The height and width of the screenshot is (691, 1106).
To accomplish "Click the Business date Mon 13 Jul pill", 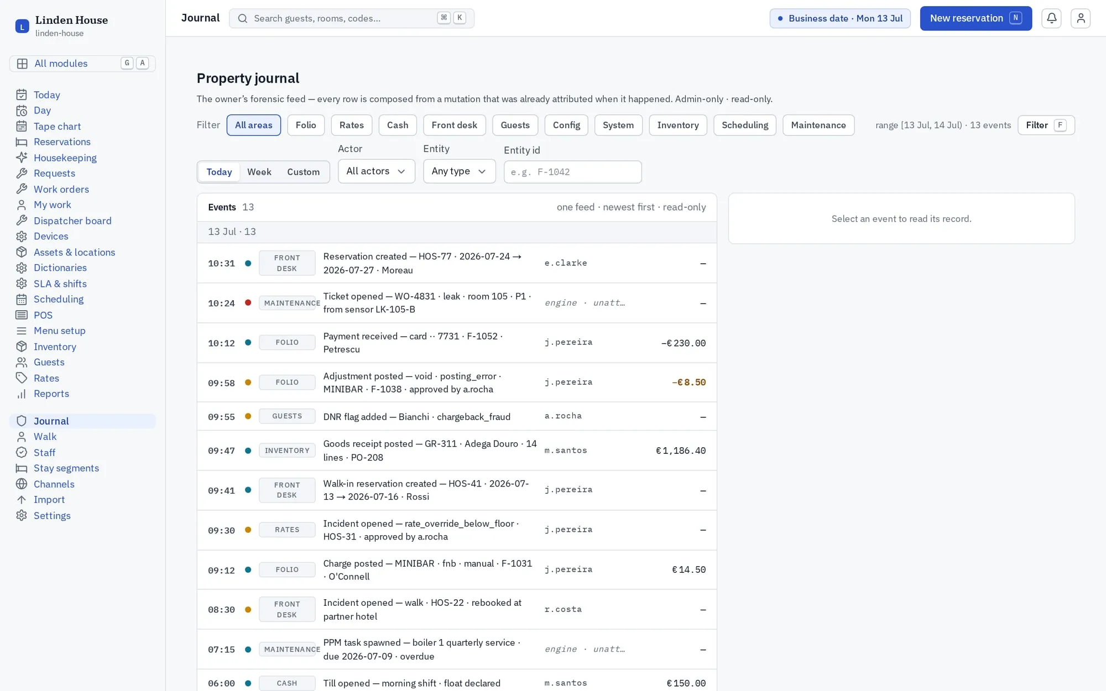I will point(840,18).
